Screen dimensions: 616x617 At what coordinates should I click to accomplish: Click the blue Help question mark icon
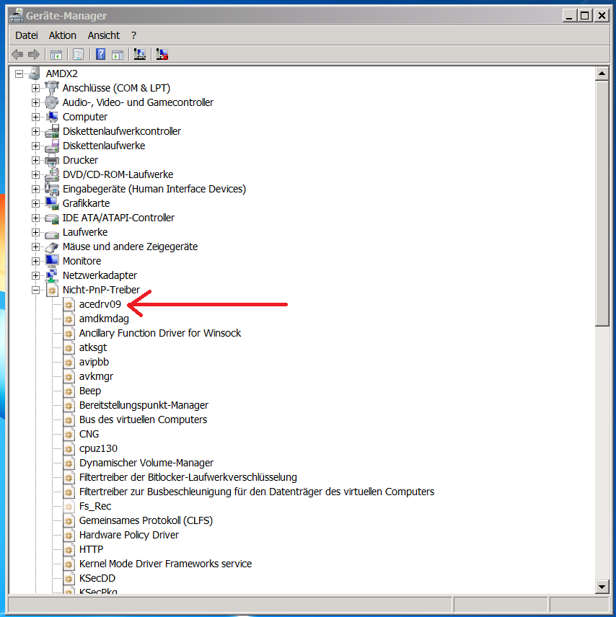click(x=100, y=54)
